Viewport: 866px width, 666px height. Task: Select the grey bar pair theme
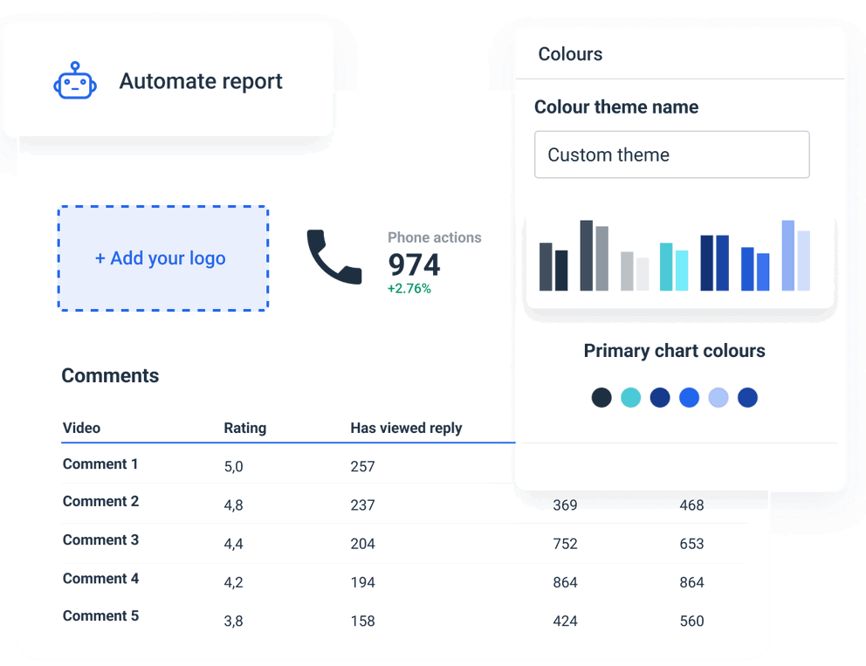coord(595,255)
